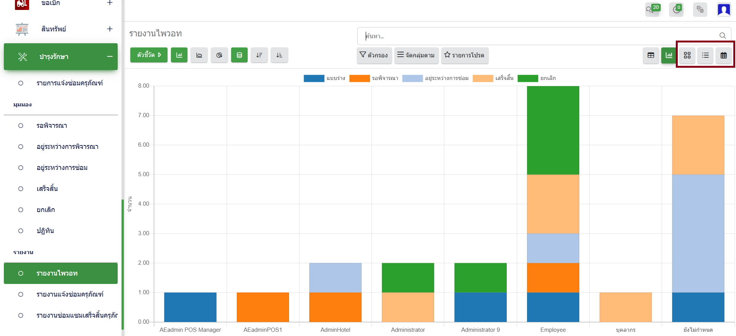Open the calendar view
The height and width of the screenshot is (336, 736).
coord(723,55)
